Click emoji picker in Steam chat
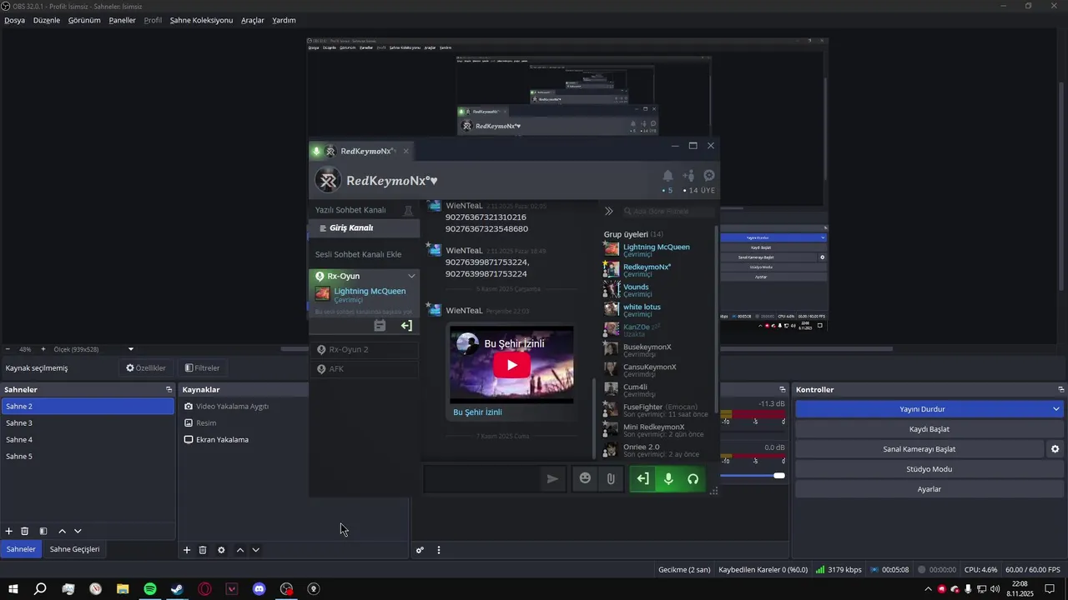This screenshot has width=1068, height=600. (x=585, y=478)
